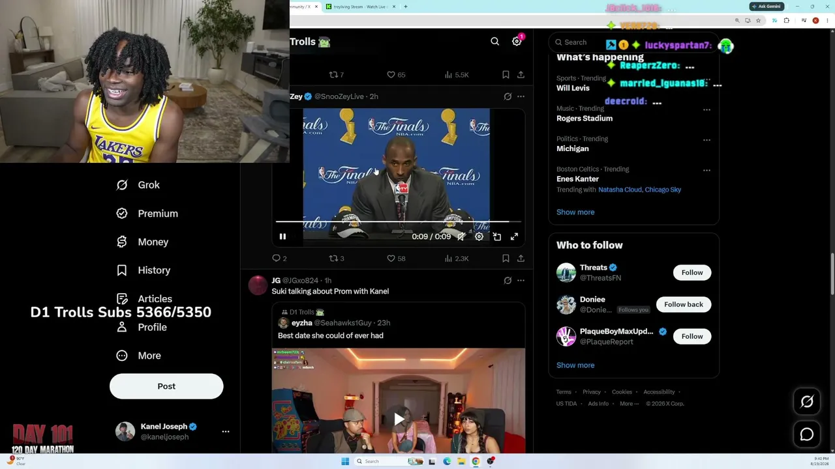
Task: View analytics for the 5.5K views tweet
Action: pyautogui.click(x=457, y=75)
